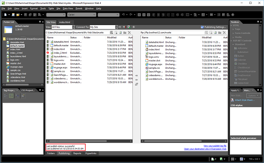Toggle auto-hide pin on Folder List panel
Screen dimensions: 264x163
[40, 22]
